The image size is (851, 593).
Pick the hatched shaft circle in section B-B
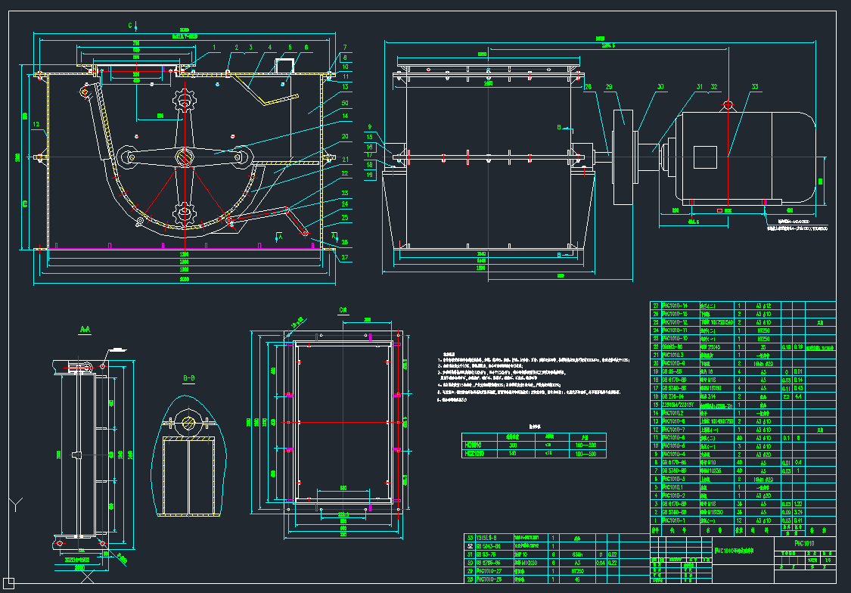[x=188, y=424]
